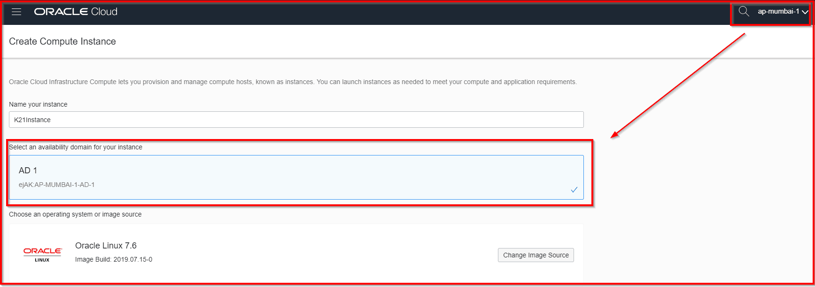Screen dimensions: 815x287
Task: Click 'Choose an operating system' label
Action: (x=75, y=214)
